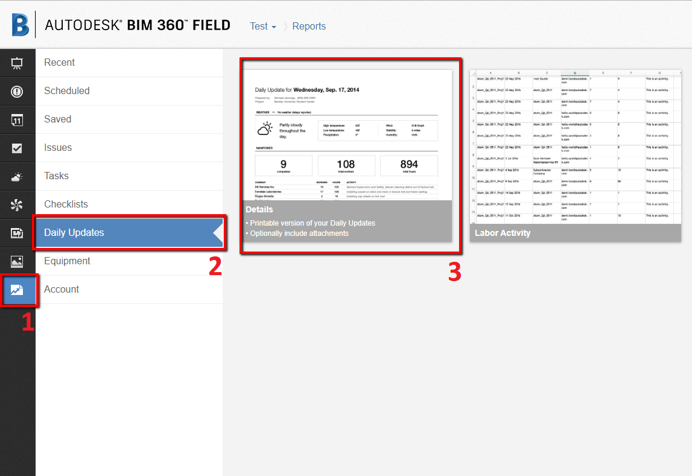Click the BIM 360 Field logo
The height and width of the screenshot is (476, 692).
click(x=121, y=25)
